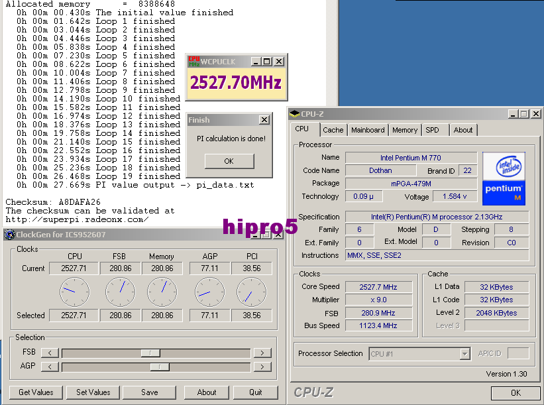Click the Bus Speed value 1123.4 MHz
This screenshot has height=405, width=544.
(378, 325)
